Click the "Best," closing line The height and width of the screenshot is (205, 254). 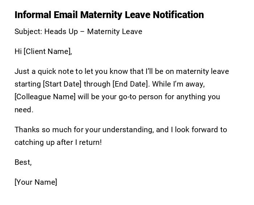coord(23,162)
